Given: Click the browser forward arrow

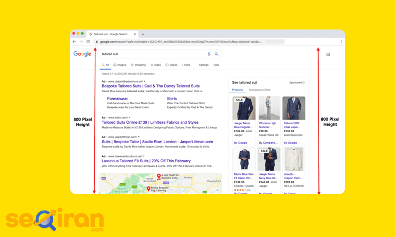Looking at the screenshot, I should (81, 42).
